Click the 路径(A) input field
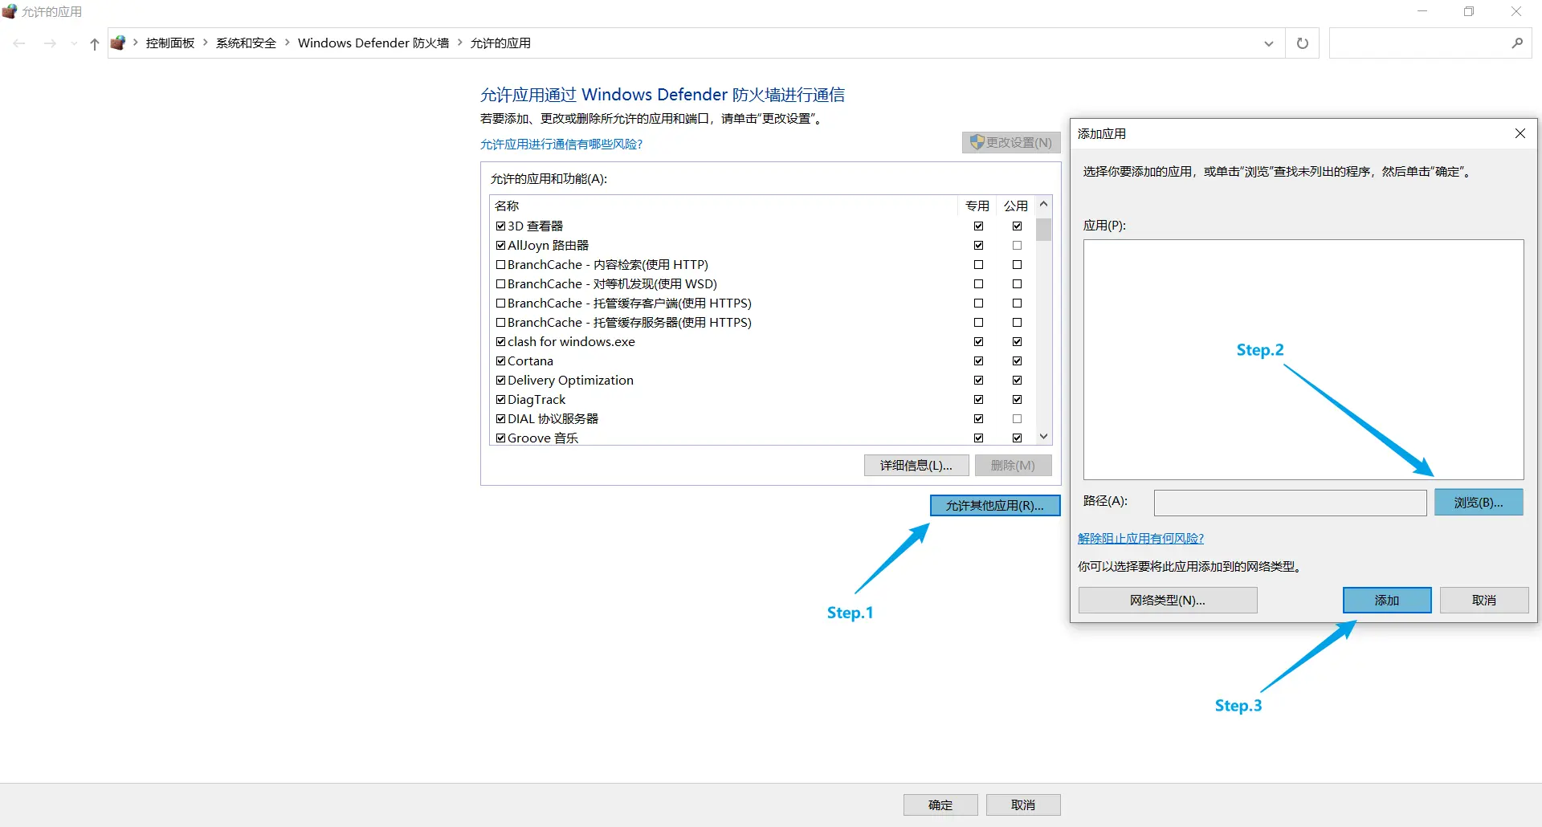This screenshot has height=827, width=1542. coord(1290,503)
